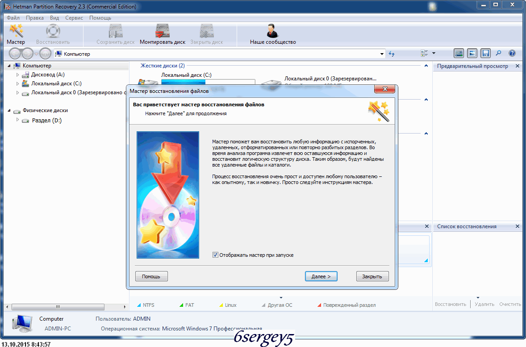Click Удалить in the recovery list panel
This screenshot has height=347, width=526.
coord(484,305)
